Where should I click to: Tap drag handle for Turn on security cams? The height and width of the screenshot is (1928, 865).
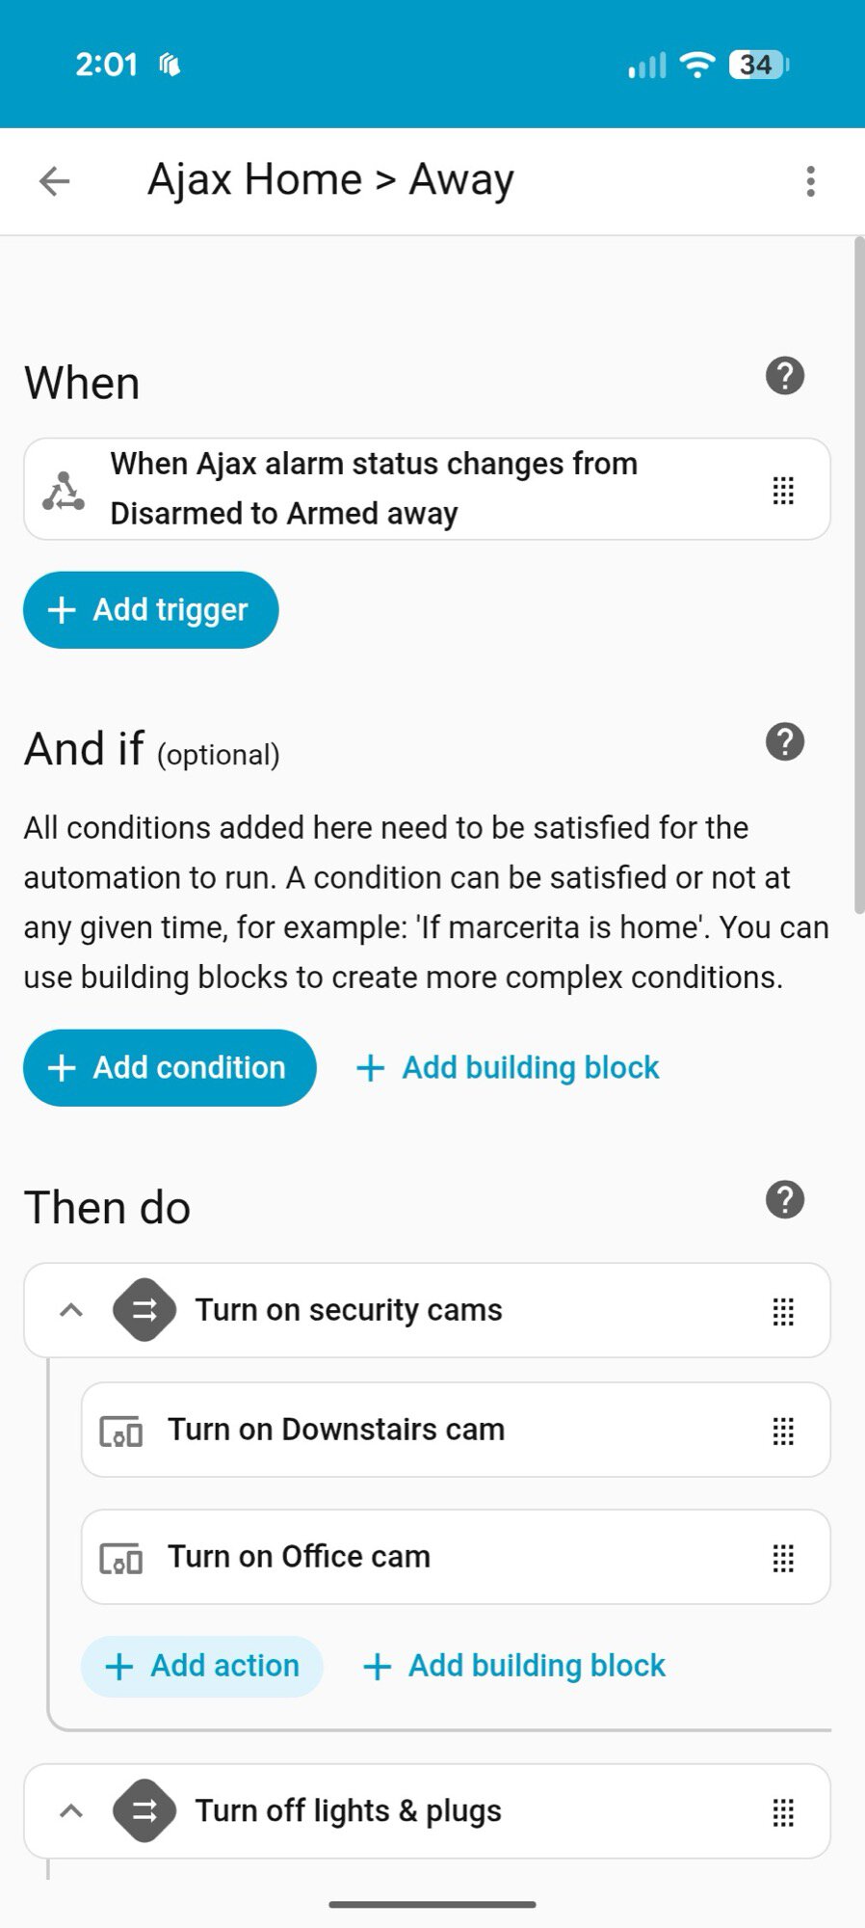pos(783,1312)
